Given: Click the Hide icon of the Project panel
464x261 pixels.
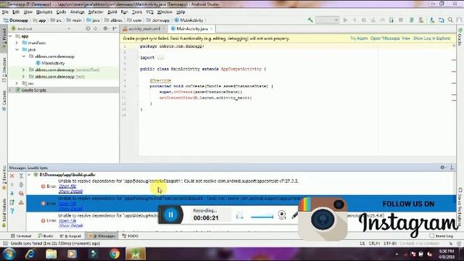Looking at the screenshot, I should tap(115, 29).
